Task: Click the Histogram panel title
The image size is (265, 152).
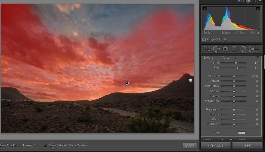Action: pyautogui.click(x=246, y=1)
